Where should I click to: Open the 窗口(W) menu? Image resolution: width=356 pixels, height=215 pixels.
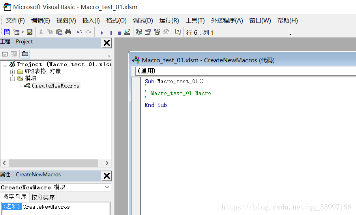tap(260, 21)
